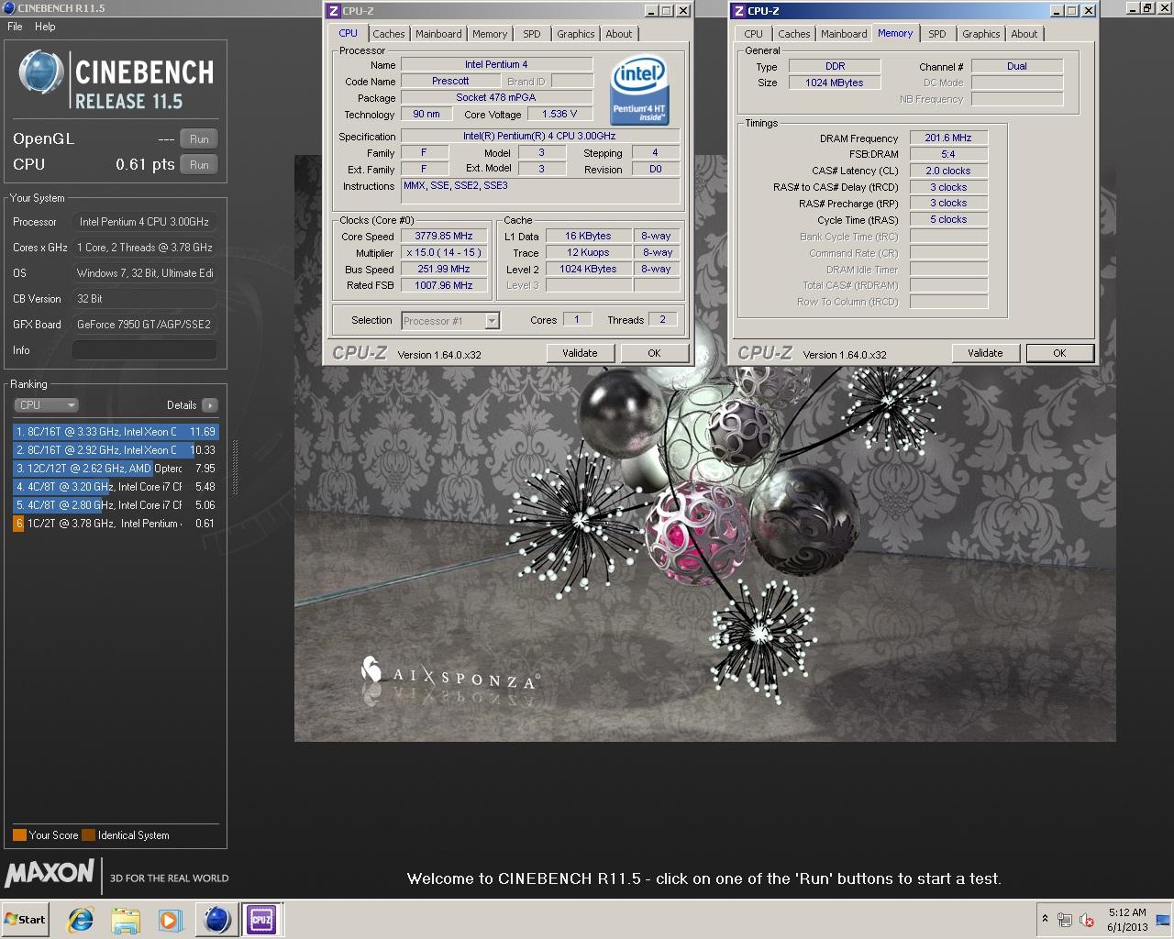Click the Cinebench title bar icon

click(x=9, y=8)
